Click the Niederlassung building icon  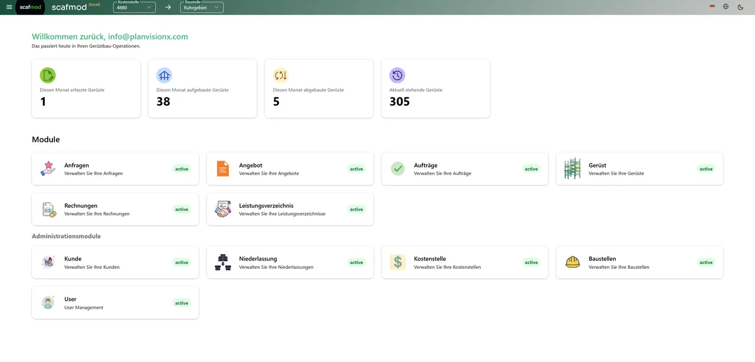coord(222,262)
